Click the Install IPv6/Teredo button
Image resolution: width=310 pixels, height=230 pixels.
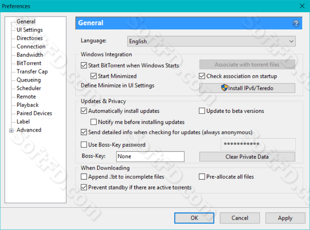point(247,88)
